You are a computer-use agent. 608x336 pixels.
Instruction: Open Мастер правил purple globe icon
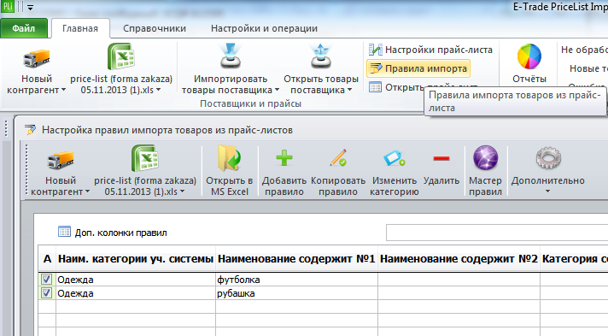(x=485, y=158)
